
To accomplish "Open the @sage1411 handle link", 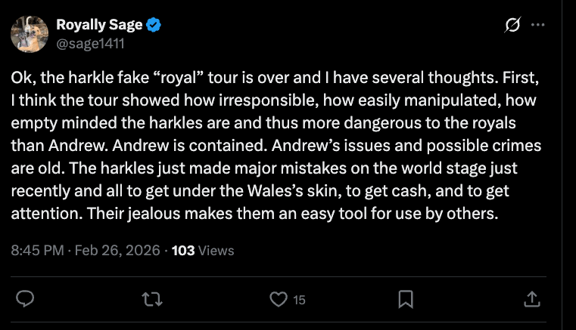I will tap(90, 43).
